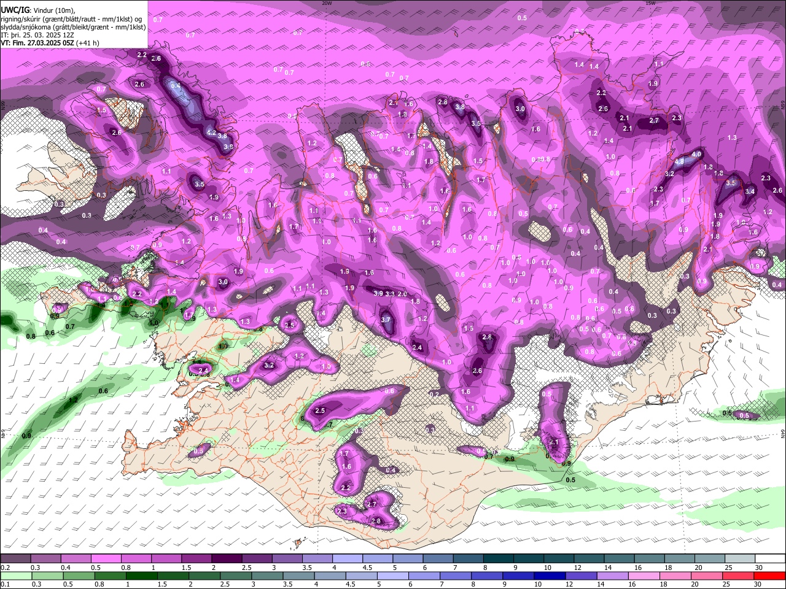Select the white swatch ending the snow scale

point(770,558)
